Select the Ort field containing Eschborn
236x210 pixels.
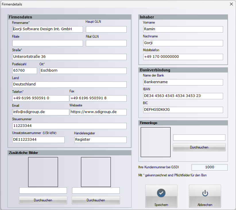(83, 71)
